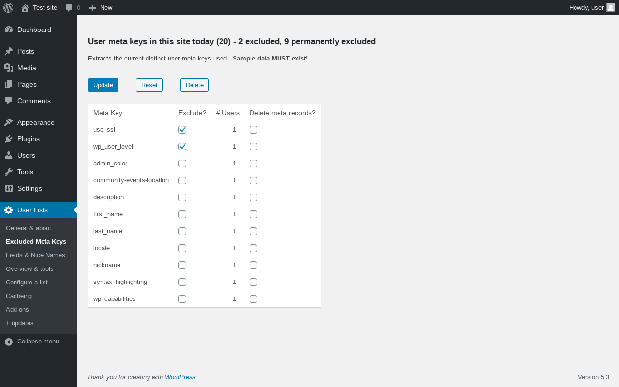Screen dimensions: 619x387
Task: Click the WordPress logo icon
Action: (8, 8)
